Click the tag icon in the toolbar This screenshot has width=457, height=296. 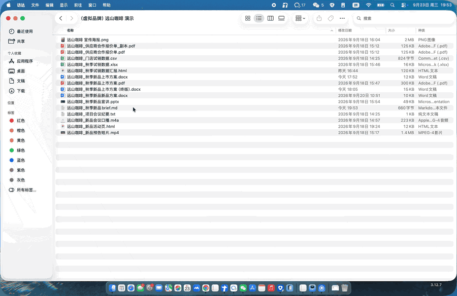pyautogui.click(x=331, y=18)
